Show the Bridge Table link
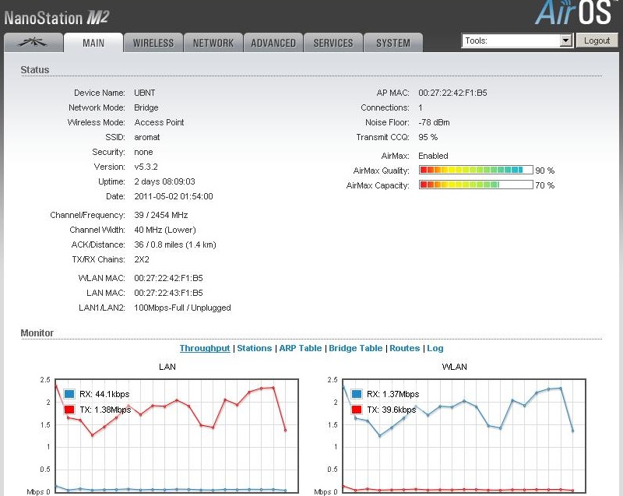The height and width of the screenshot is (496, 623). [x=356, y=348]
